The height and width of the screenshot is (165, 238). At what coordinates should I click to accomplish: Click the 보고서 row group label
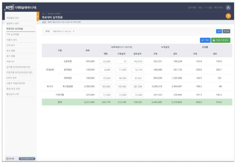click(x=50, y=87)
